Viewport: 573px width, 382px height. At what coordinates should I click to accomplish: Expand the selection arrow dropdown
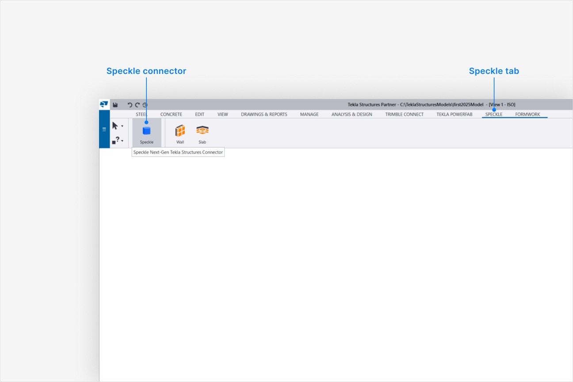coord(122,126)
